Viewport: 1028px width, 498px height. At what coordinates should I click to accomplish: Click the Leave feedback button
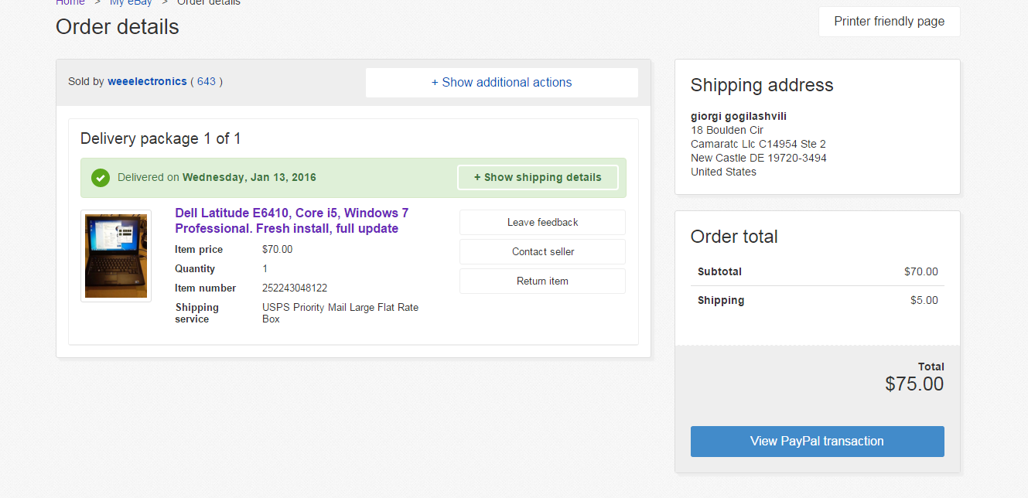(542, 222)
